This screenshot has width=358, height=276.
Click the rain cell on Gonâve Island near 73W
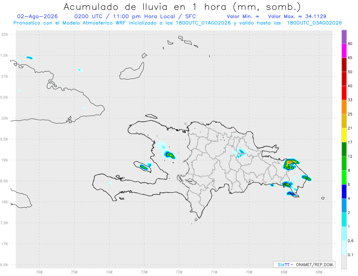143,167
